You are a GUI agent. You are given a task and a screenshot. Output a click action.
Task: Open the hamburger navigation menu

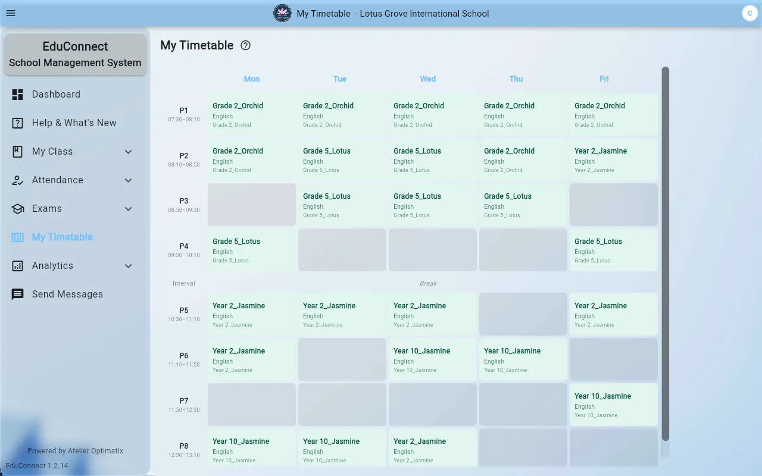click(11, 13)
